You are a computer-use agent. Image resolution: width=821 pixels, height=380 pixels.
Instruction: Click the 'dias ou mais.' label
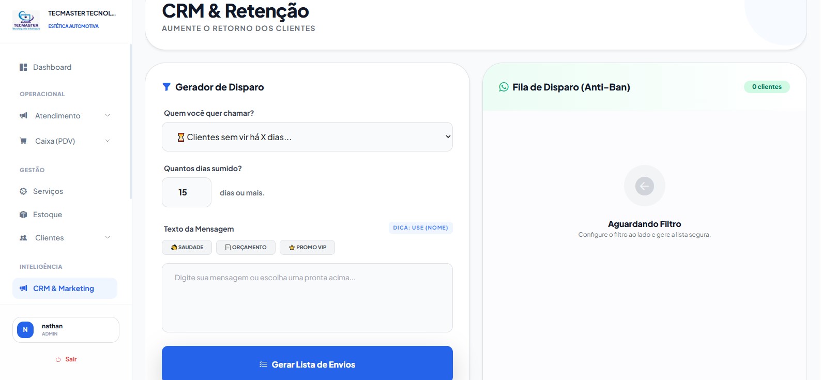[242, 193]
